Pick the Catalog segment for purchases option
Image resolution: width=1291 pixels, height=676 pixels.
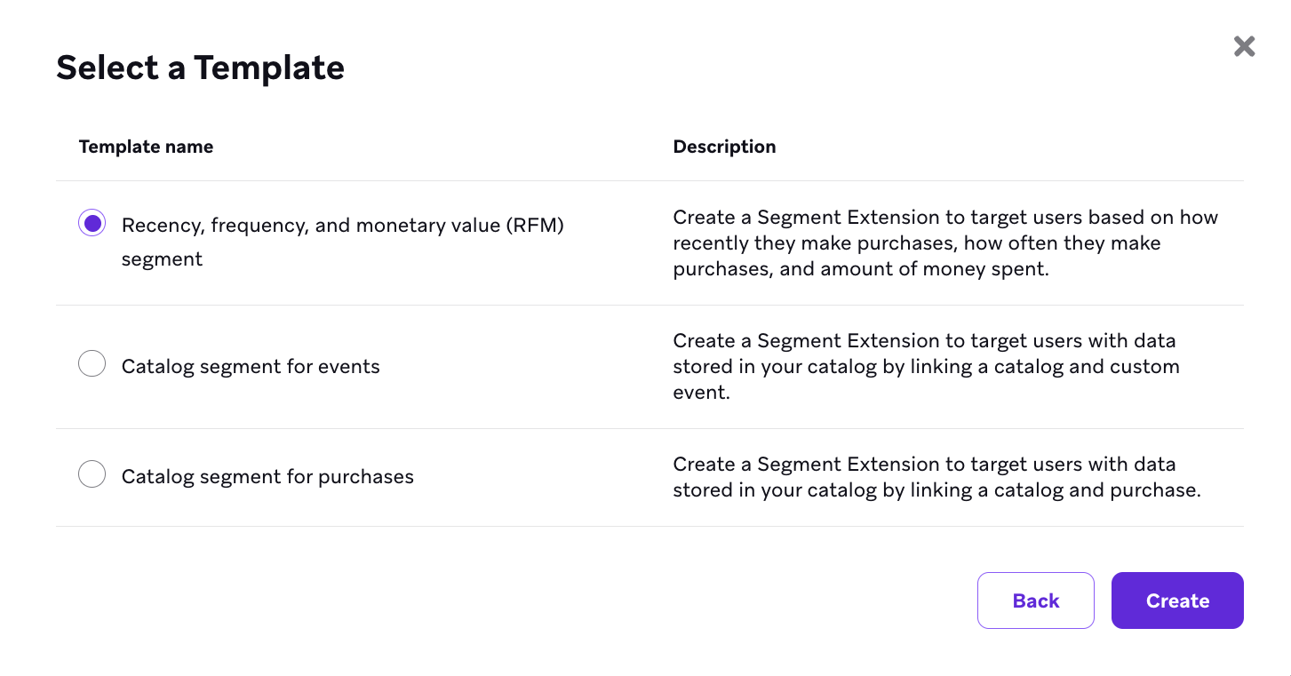(x=92, y=473)
